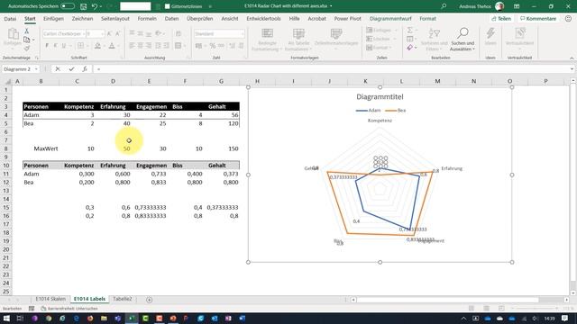
Task: Expand the formula bar with the chevron
Action: click(572, 69)
